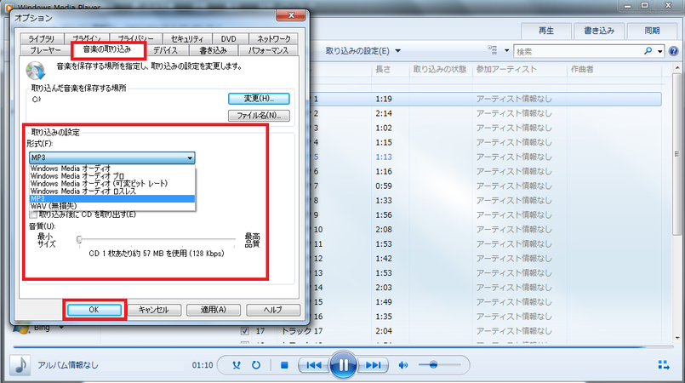The width and height of the screenshot is (685, 383).
Task: Choose the 可変ビット レート format option
Action: 111,184
